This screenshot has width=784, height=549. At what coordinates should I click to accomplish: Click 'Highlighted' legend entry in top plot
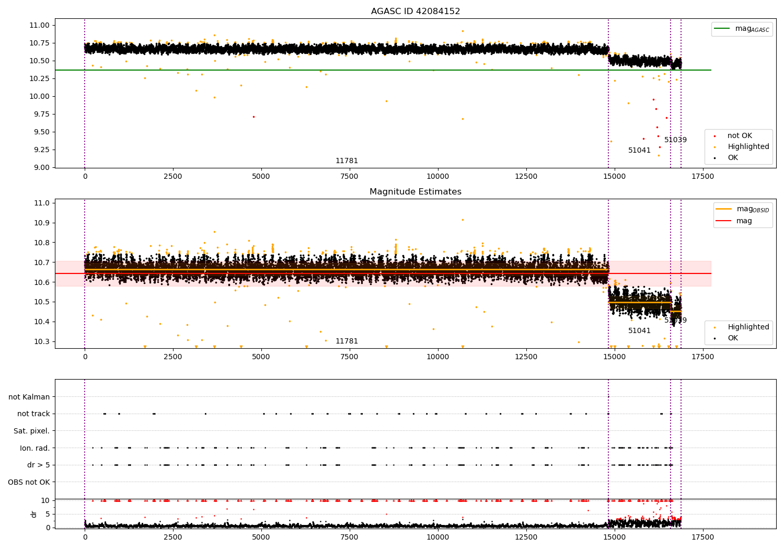748,147
